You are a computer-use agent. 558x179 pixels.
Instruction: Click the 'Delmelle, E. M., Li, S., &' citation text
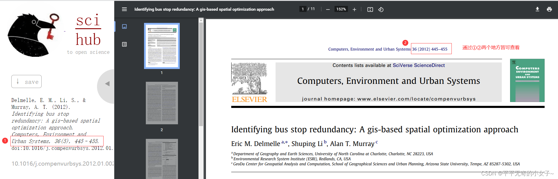click(x=49, y=100)
